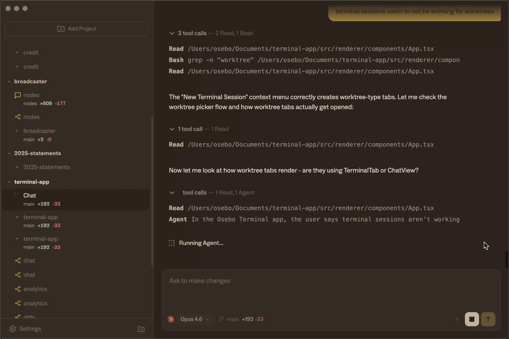Open Settings via the gear icon

13,329
